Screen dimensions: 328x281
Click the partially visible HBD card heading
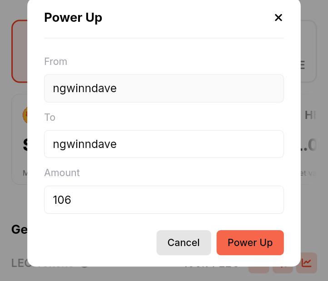[311, 115]
